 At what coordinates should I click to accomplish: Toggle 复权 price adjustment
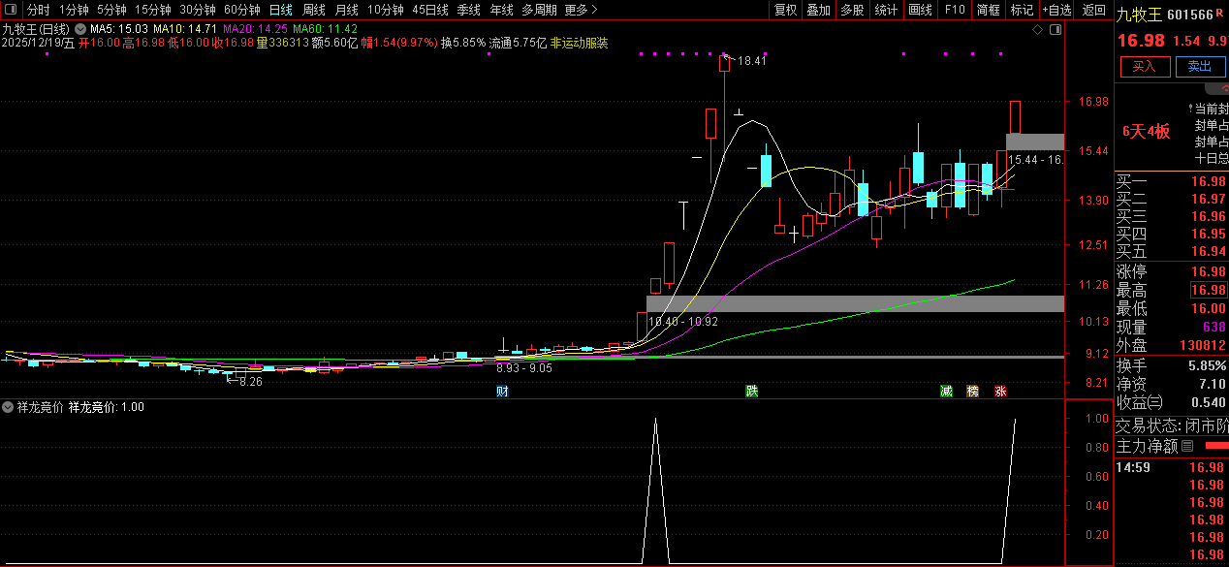tap(785, 10)
